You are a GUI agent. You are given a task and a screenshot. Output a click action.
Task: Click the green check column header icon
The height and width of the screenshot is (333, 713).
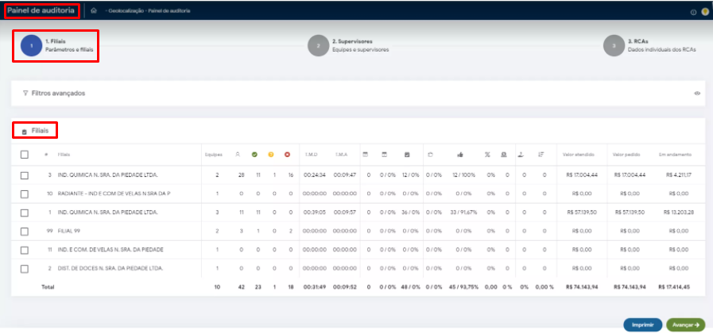254,154
